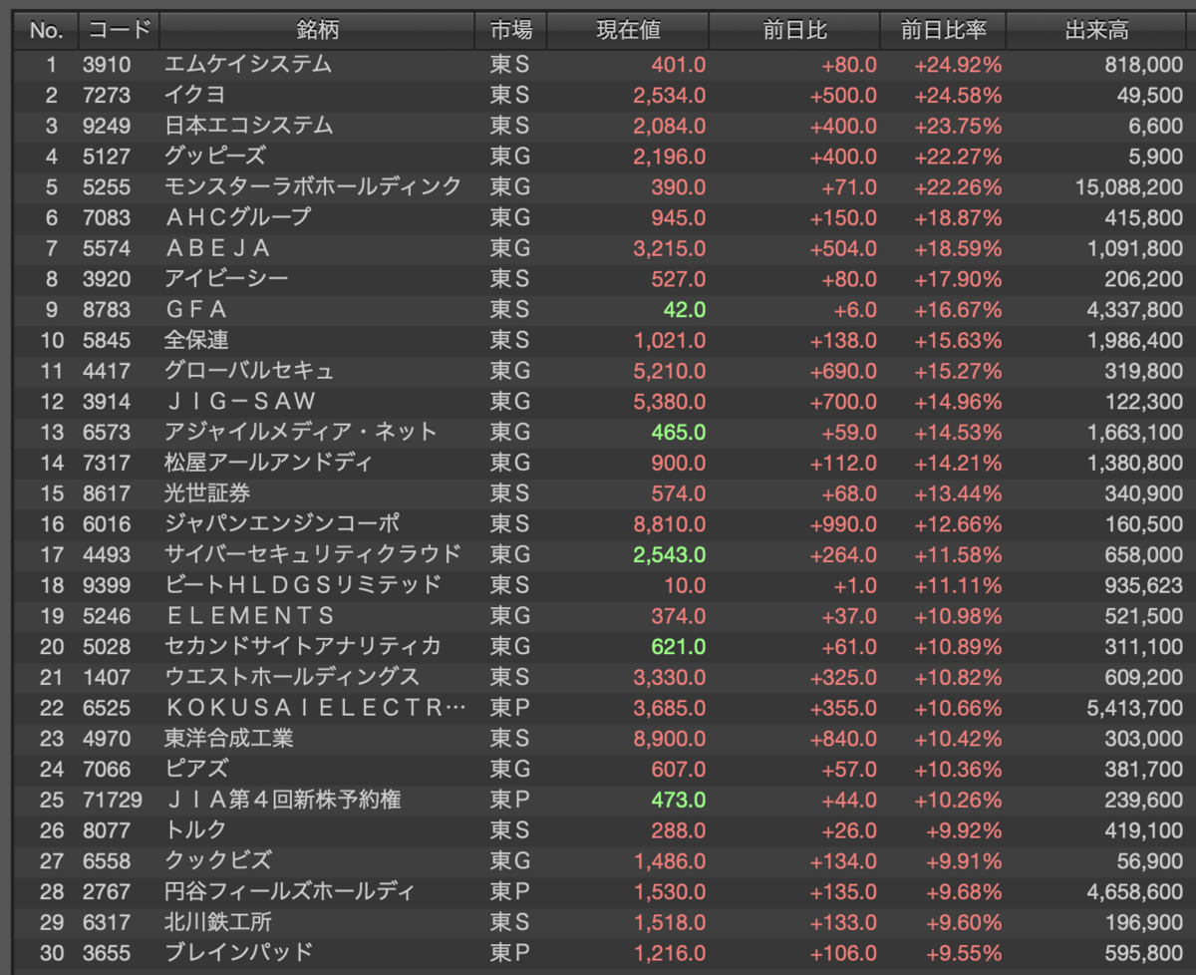The image size is (1196, 975).
Task: Sort by the 出来高 column header
Action: [x=1096, y=30]
